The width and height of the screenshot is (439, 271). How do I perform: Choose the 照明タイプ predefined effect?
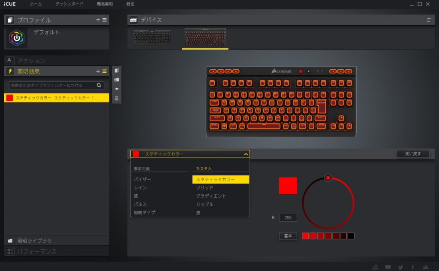click(144, 212)
